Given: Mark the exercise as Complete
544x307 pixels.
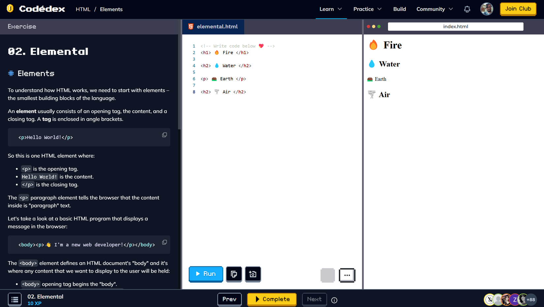Looking at the screenshot, I should click(272, 299).
